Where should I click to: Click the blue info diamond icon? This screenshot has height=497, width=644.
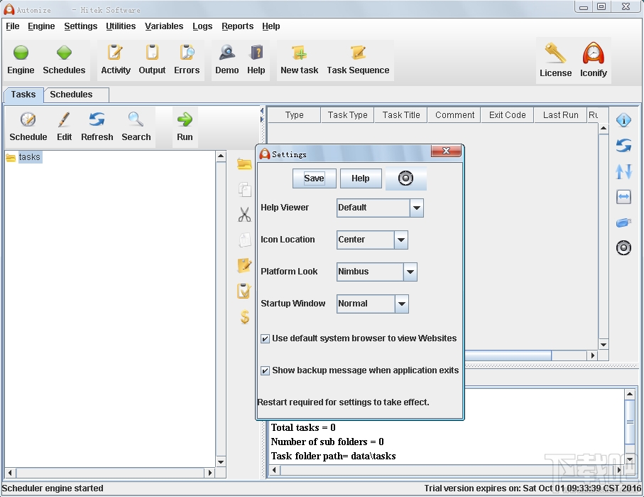point(623,120)
